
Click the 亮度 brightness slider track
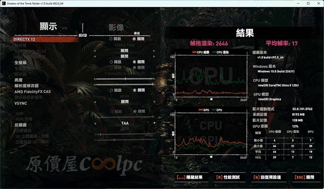pyautogui.click(x=124, y=79)
